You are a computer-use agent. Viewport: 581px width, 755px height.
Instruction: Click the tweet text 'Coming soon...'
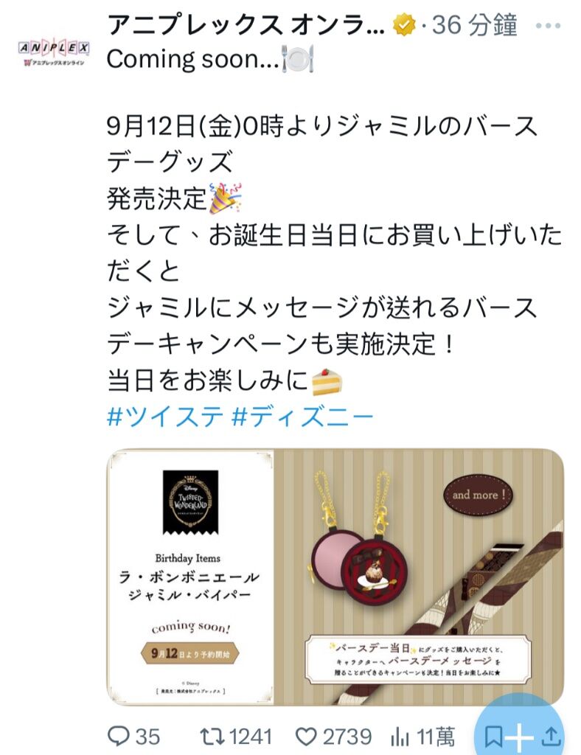[192, 59]
